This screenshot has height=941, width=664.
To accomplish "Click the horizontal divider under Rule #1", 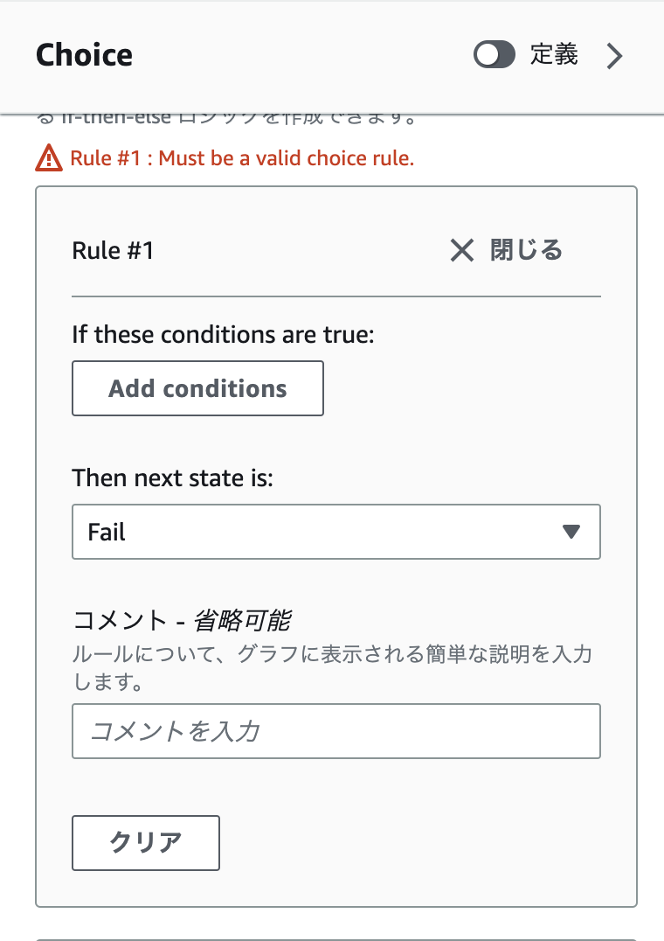I will (335, 297).
